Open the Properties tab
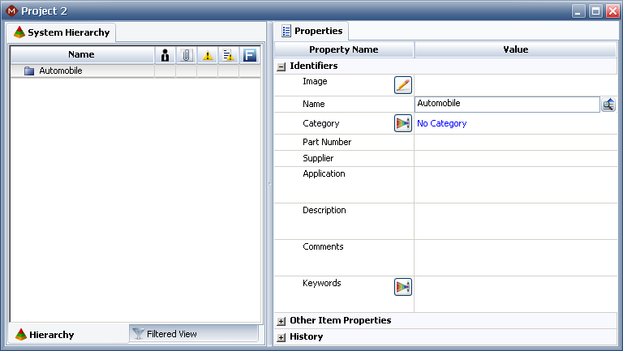 [311, 31]
